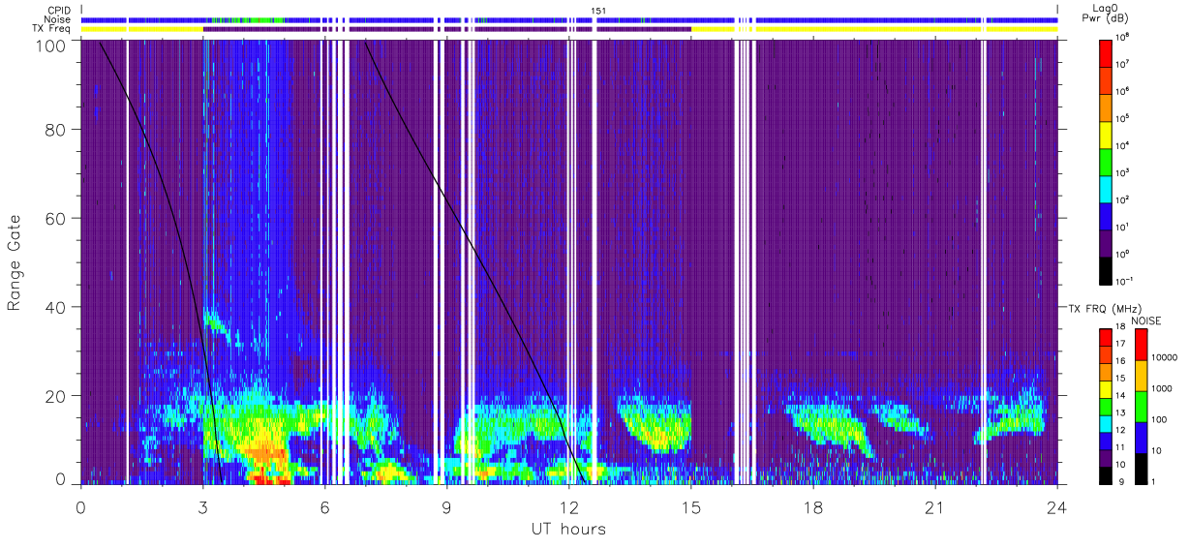Click the green echo patch near 14 UT

(x=658, y=424)
